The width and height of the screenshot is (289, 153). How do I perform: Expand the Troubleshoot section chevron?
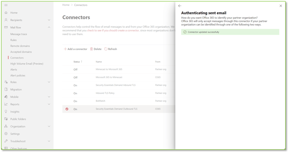point(49,141)
